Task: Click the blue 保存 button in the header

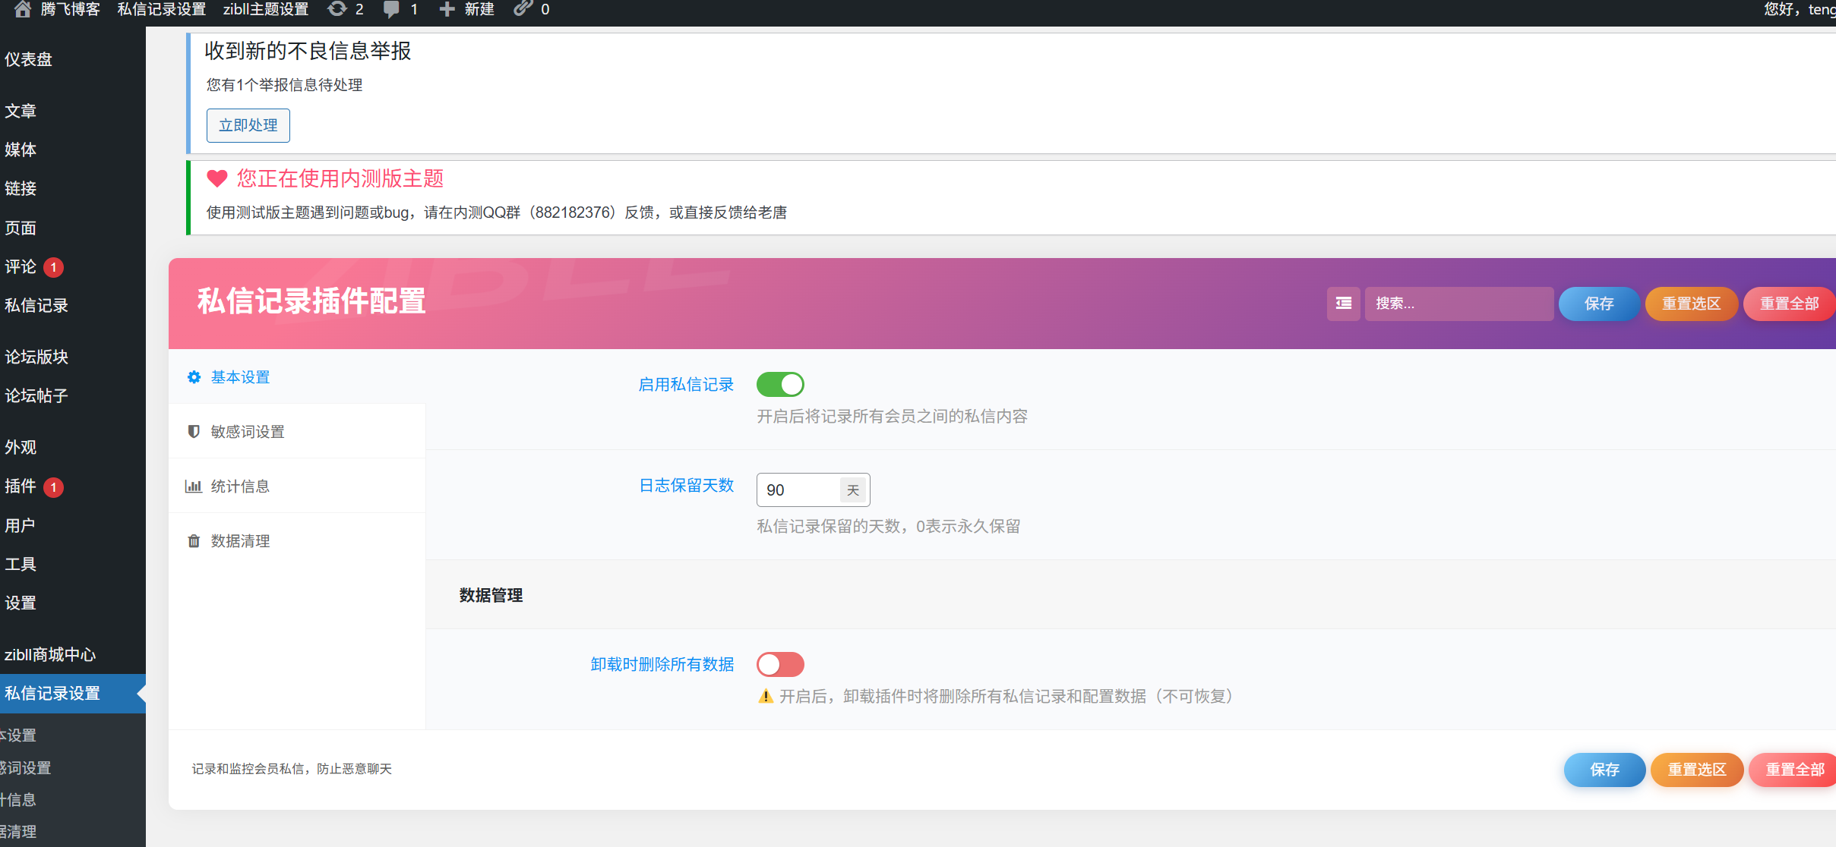Action: (x=1598, y=304)
